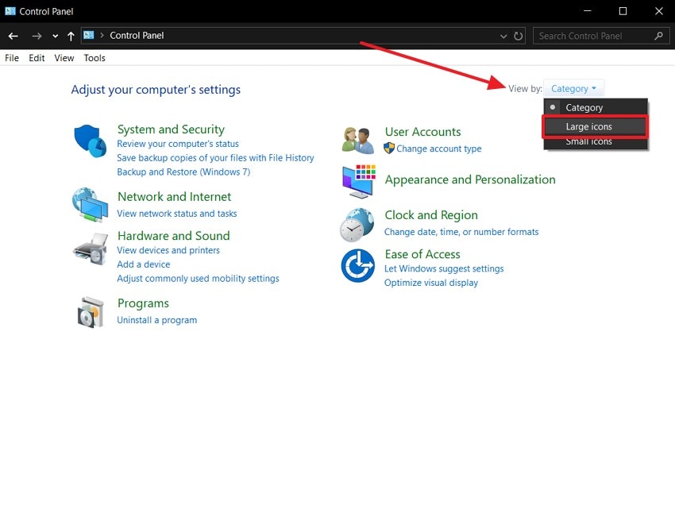Choose Small icons in View by menu
This screenshot has height=513, width=675.
tap(596, 142)
